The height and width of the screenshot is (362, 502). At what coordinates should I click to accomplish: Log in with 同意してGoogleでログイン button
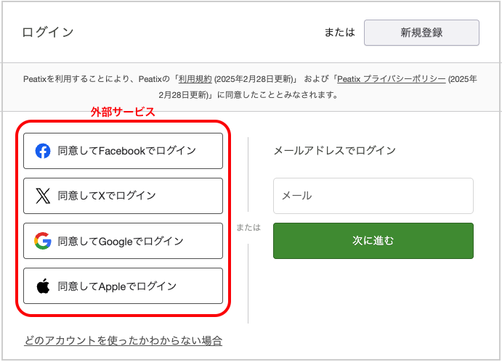(x=123, y=241)
